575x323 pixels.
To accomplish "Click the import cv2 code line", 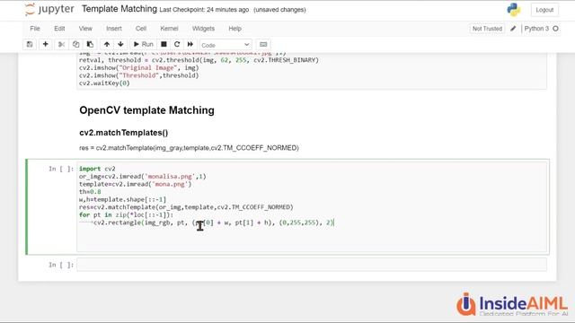I will [97, 169].
